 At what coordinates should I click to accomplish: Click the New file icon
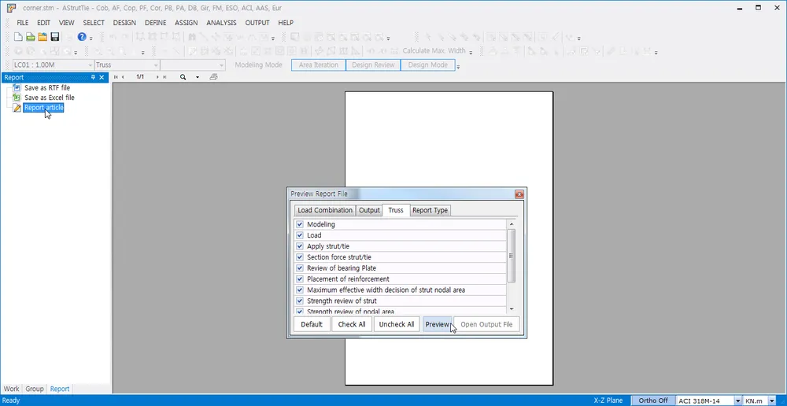(x=18, y=37)
